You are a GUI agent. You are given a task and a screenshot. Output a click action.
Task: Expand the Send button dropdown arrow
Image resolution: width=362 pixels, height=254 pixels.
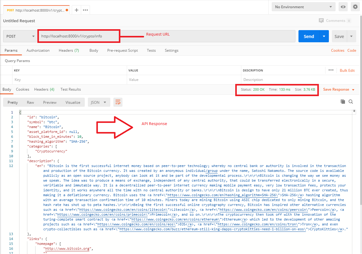coord(324,36)
